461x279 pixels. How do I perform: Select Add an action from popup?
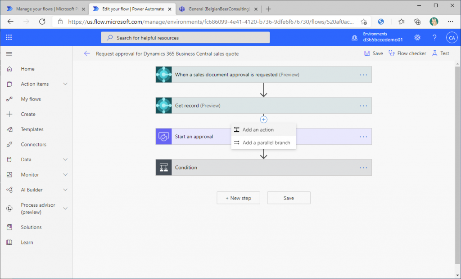click(x=263, y=130)
